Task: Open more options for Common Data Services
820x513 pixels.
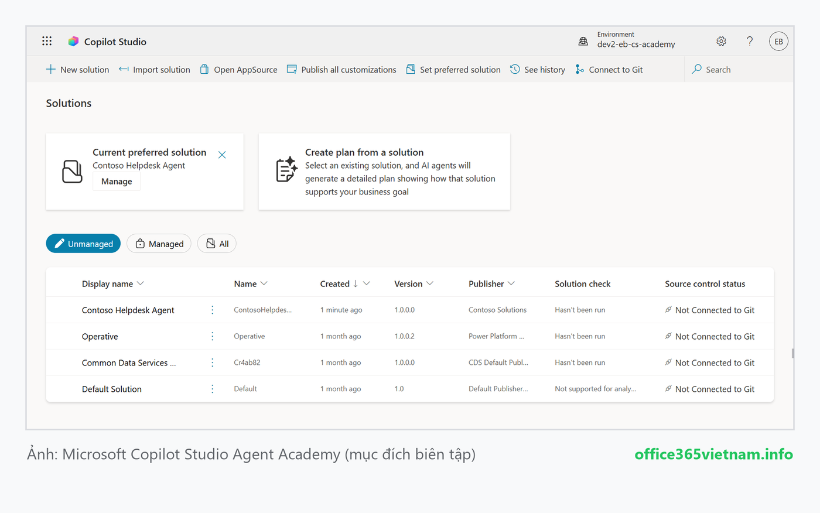Action: pos(213,362)
